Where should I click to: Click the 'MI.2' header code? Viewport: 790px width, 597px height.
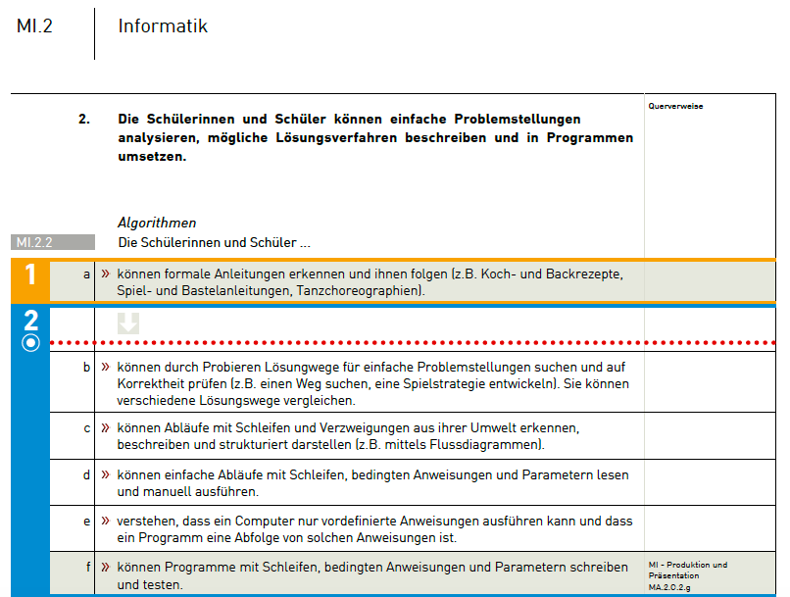point(34,26)
